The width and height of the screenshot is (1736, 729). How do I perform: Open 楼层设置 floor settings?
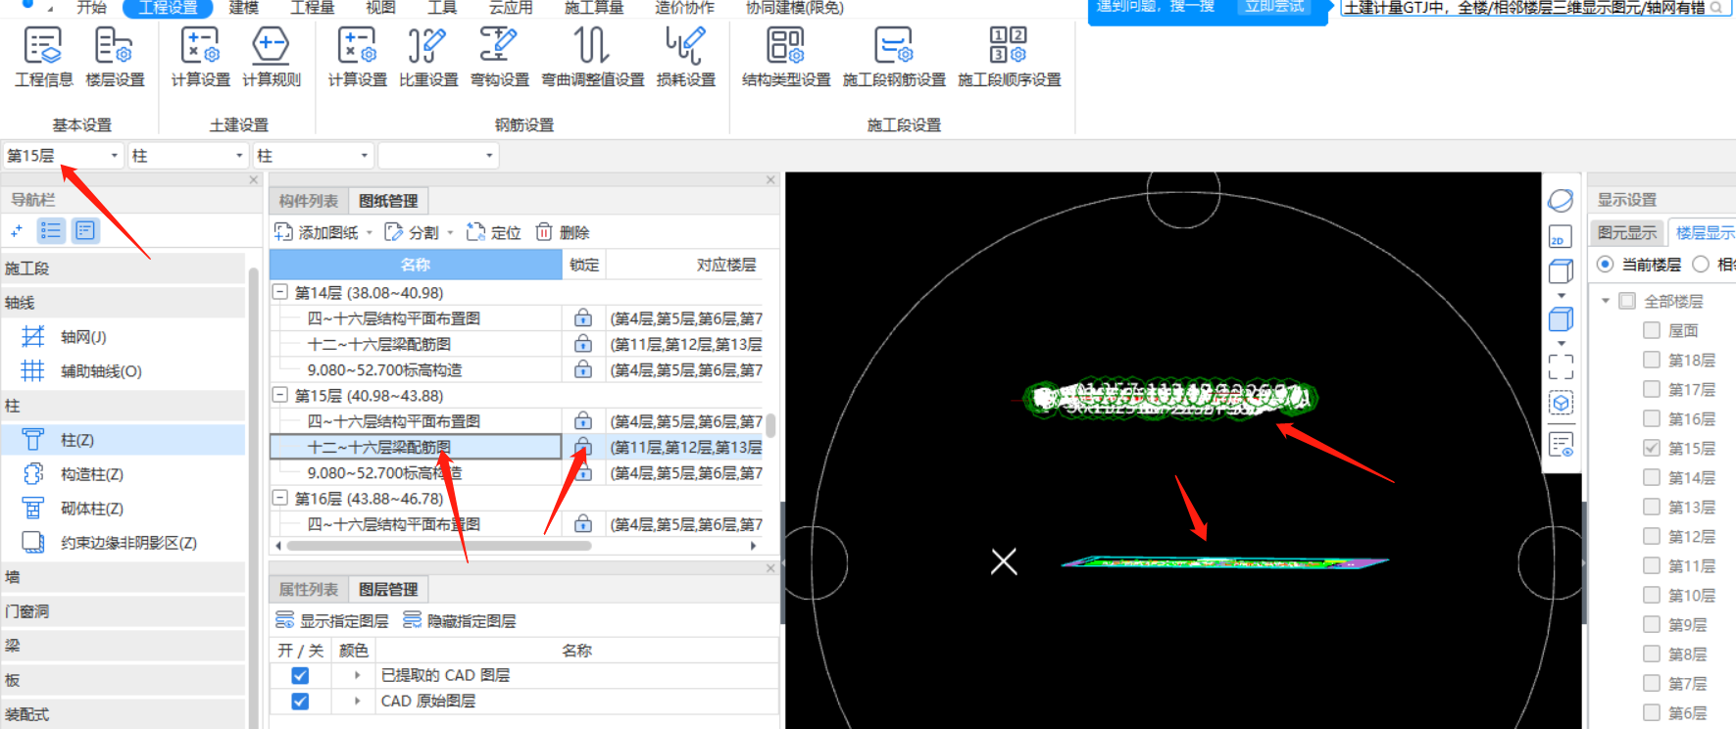(115, 57)
